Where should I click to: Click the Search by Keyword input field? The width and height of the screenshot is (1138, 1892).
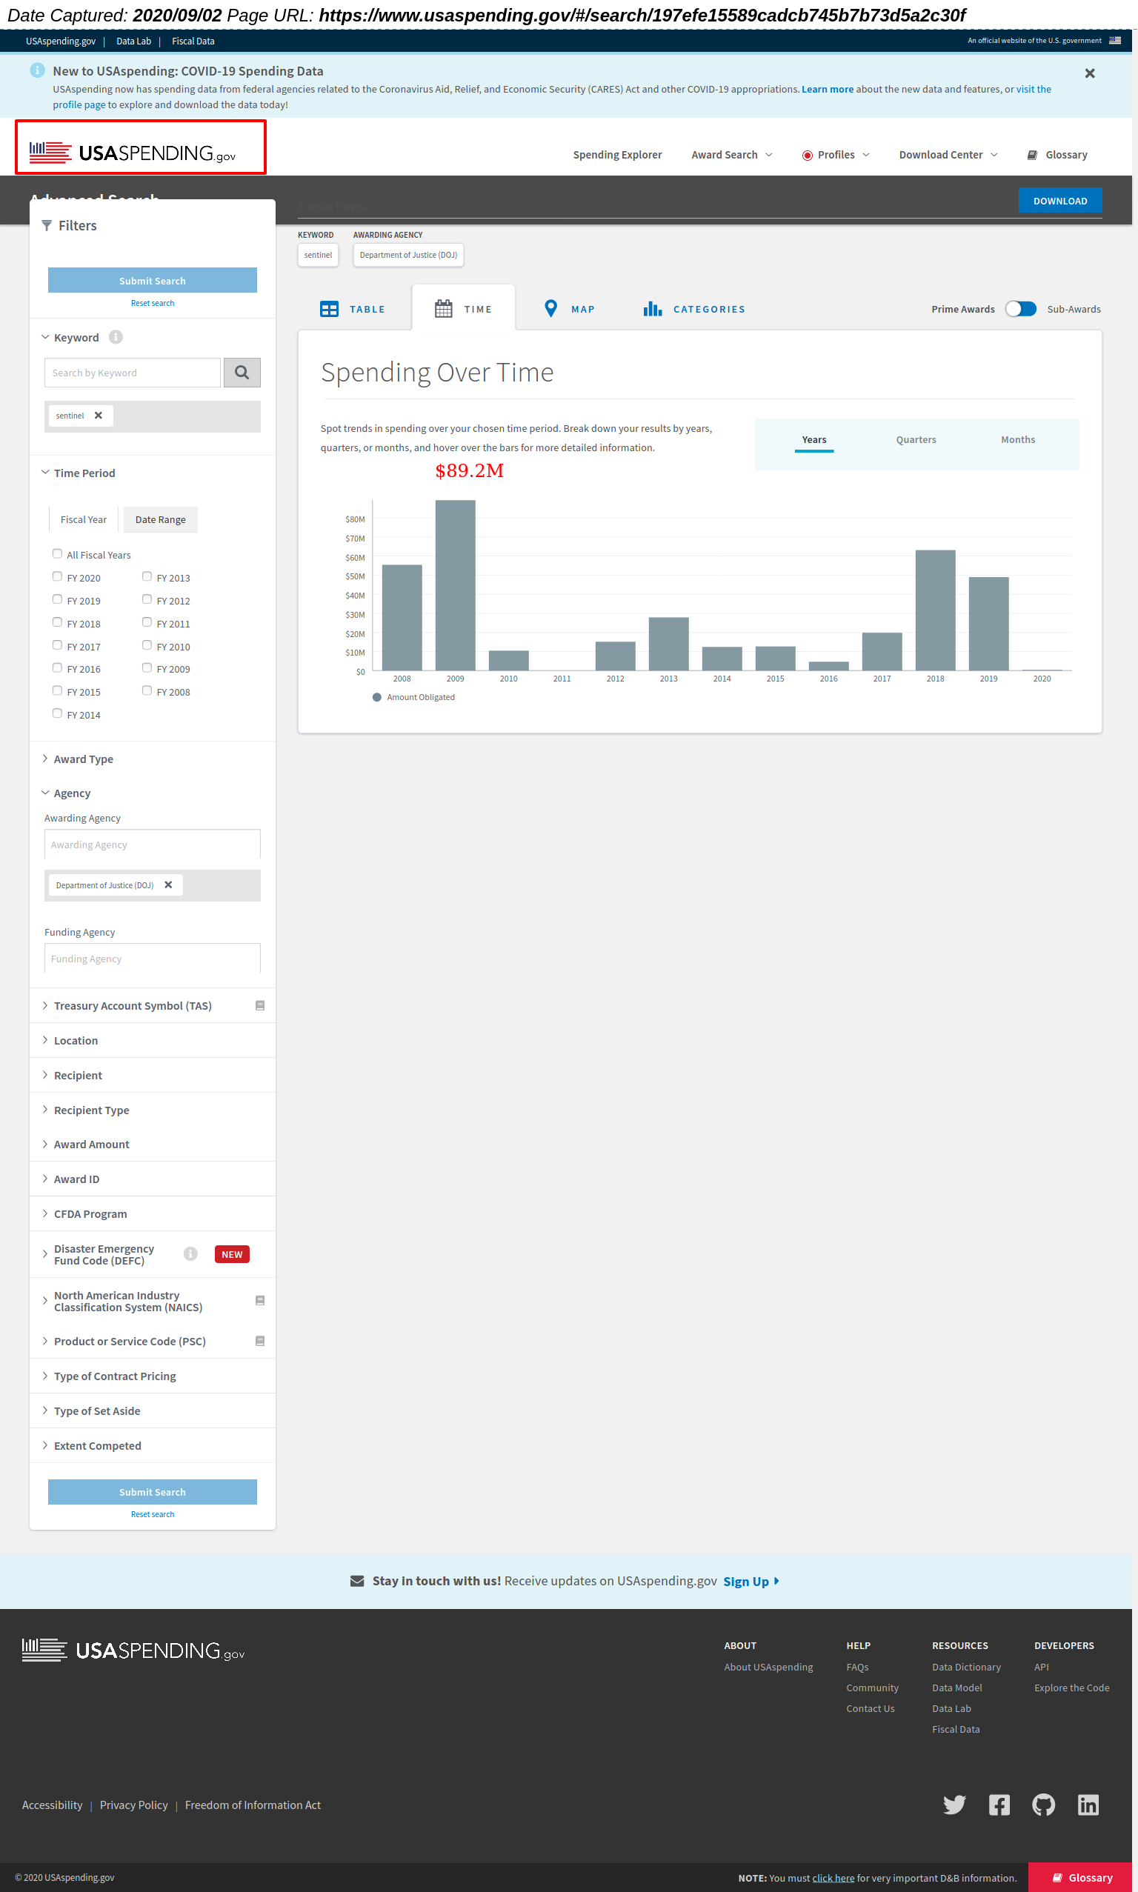pyautogui.click(x=133, y=373)
